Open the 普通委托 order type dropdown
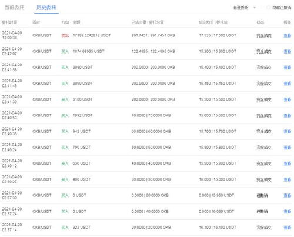The width and height of the screenshot is (294, 237). (x=245, y=8)
